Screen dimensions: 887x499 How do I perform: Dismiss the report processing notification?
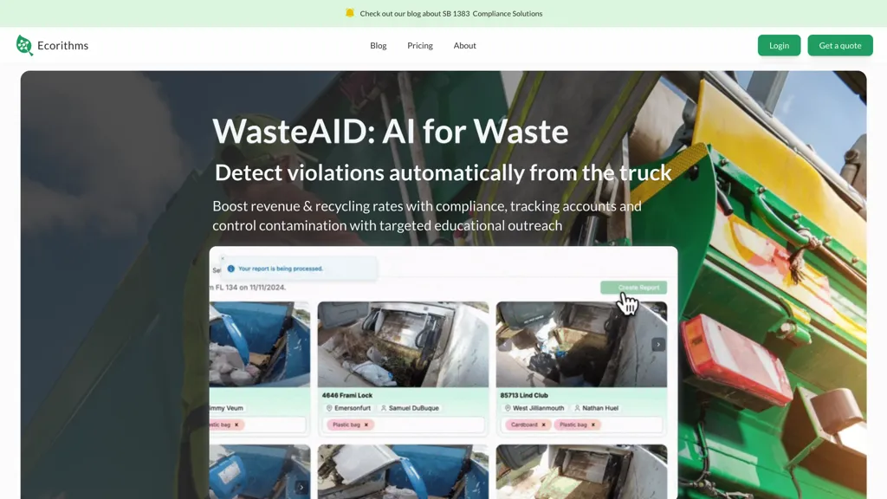(x=223, y=258)
